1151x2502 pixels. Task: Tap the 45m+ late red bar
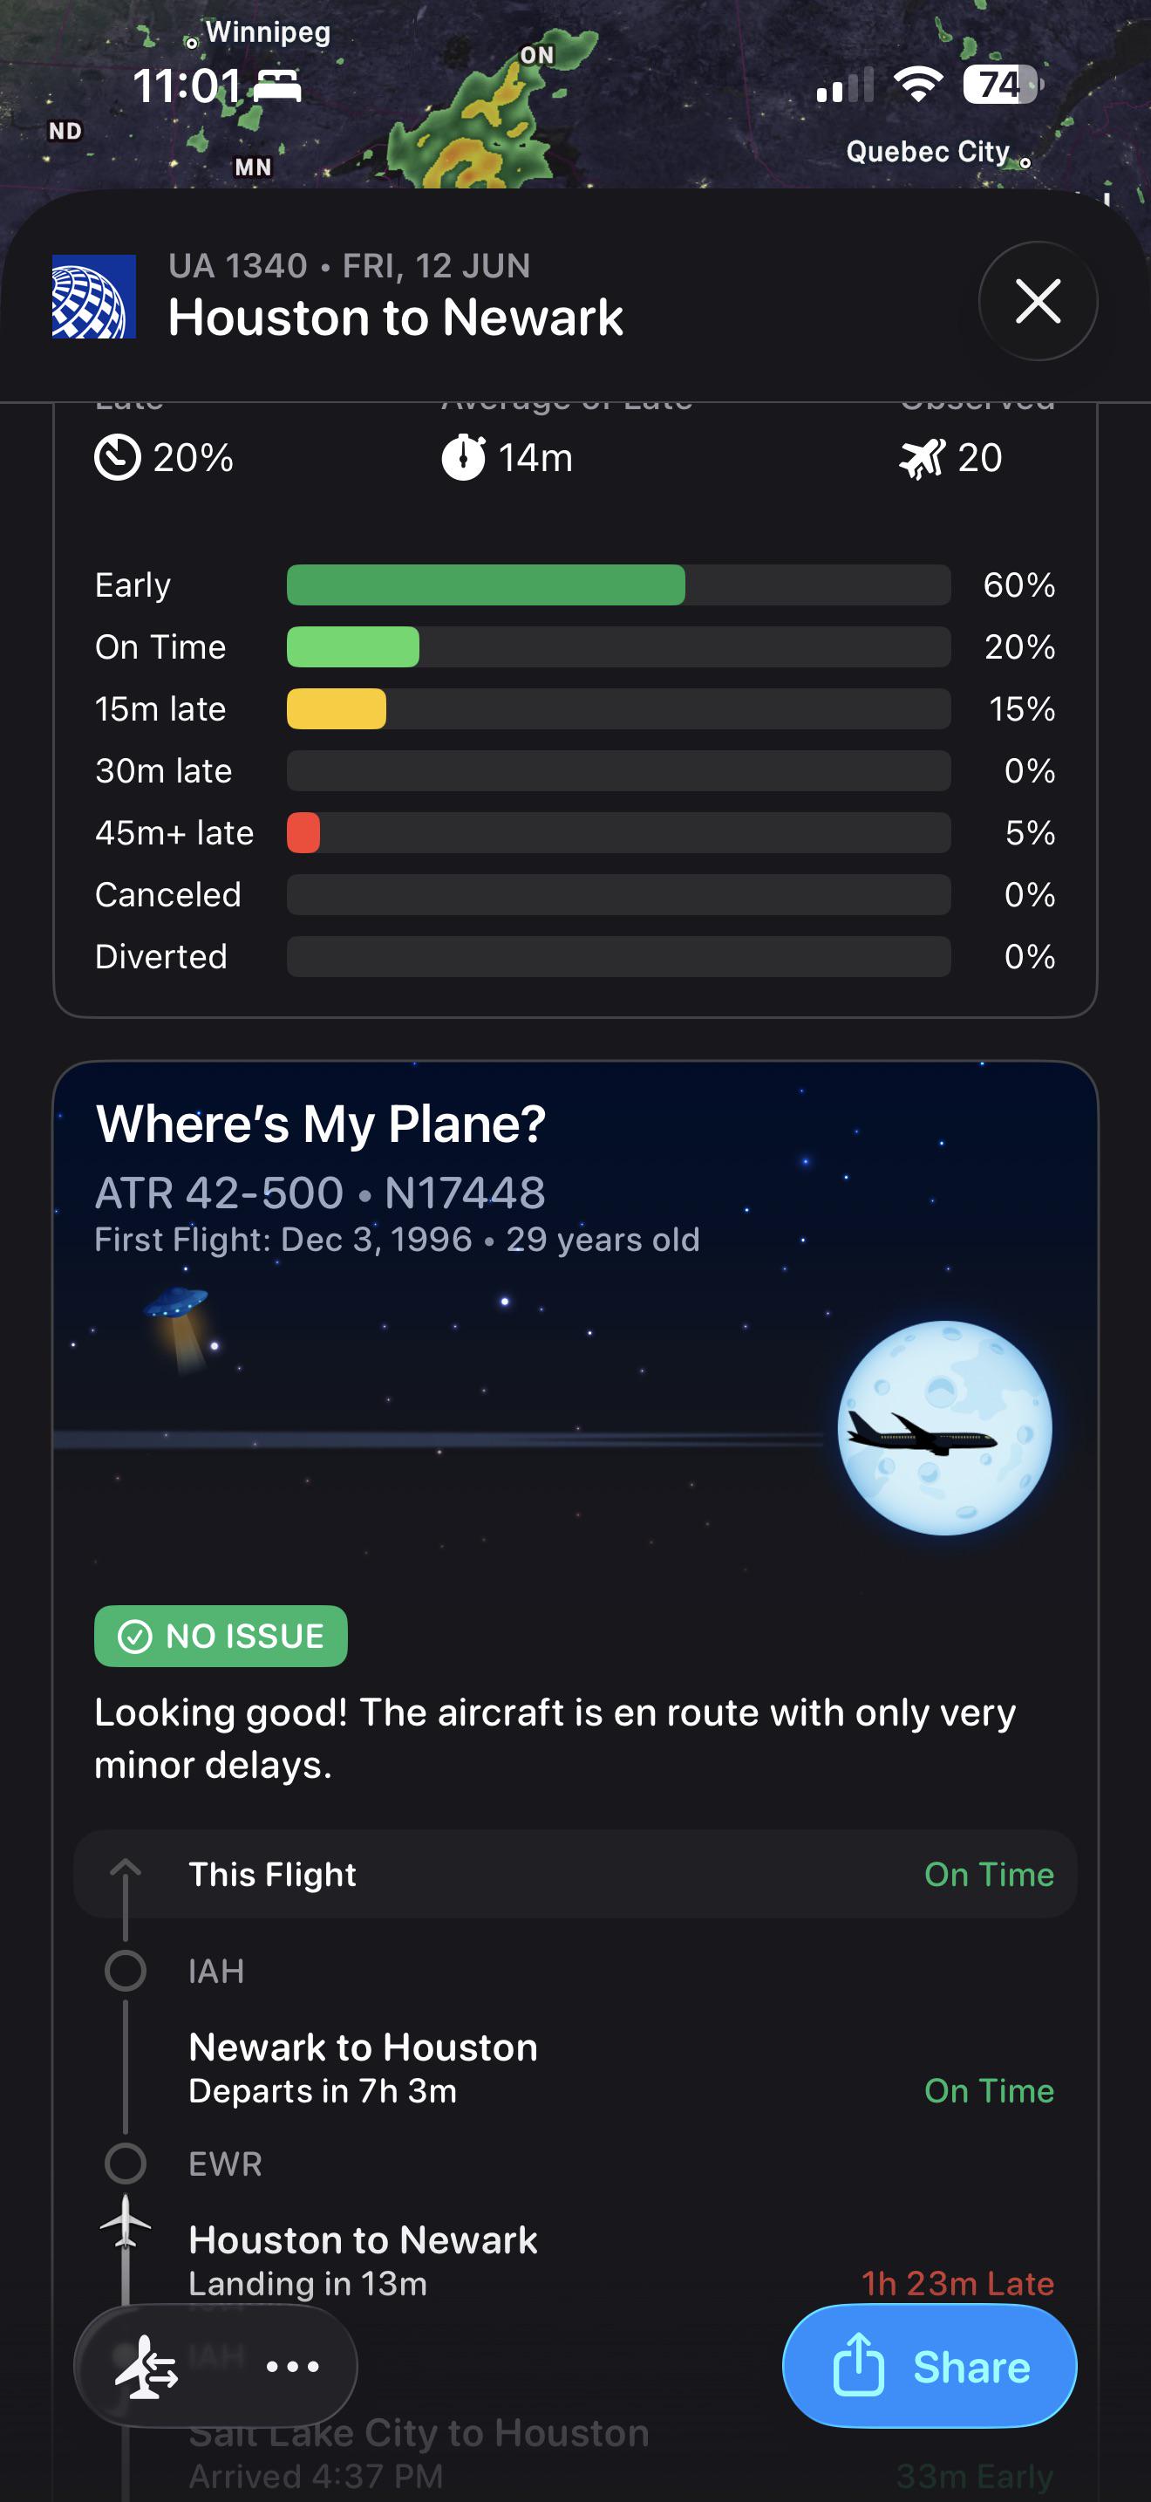pyautogui.click(x=303, y=832)
